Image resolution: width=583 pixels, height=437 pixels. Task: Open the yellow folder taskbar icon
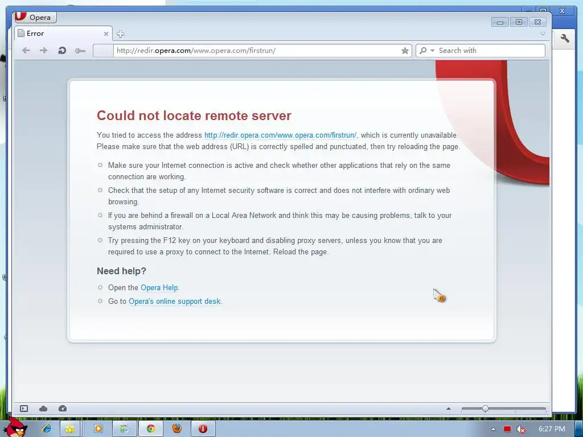[69, 429]
